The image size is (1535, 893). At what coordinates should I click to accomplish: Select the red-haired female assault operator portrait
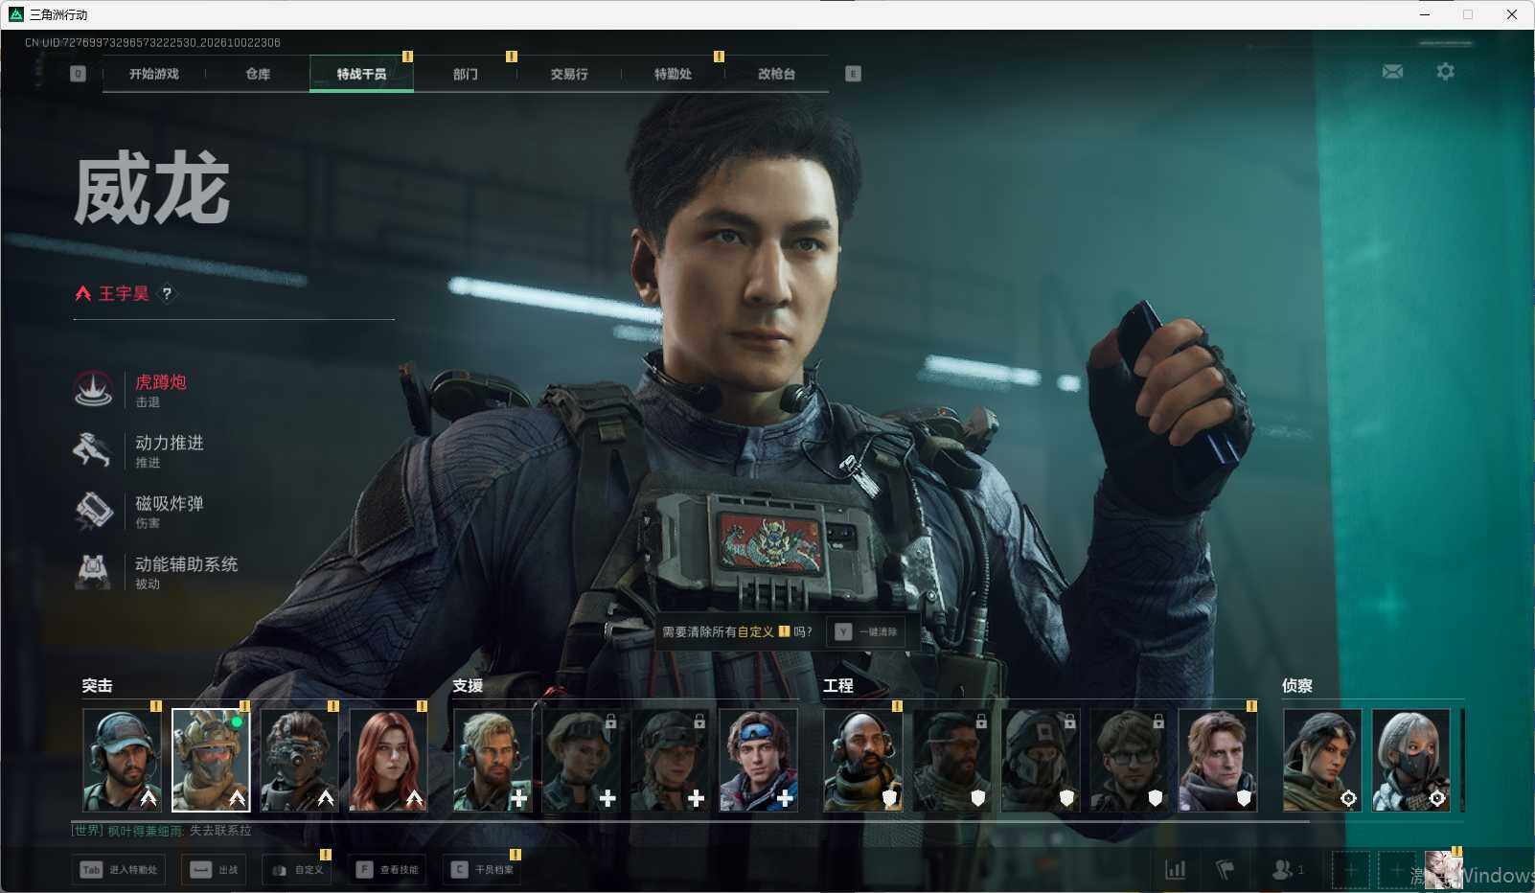click(388, 760)
